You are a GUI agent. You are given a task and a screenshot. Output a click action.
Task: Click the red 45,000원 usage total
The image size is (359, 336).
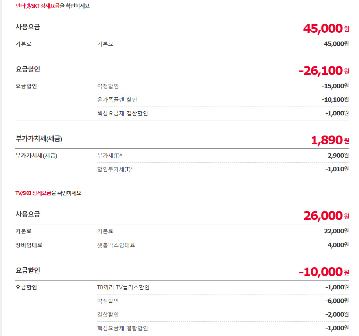[x=326, y=28]
